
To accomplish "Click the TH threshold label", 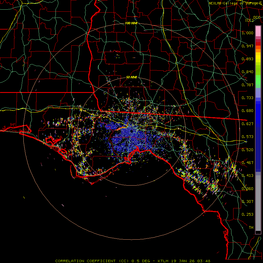I will 251,228.
